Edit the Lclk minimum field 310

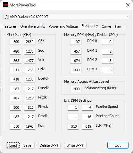click(x=73, y=126)
